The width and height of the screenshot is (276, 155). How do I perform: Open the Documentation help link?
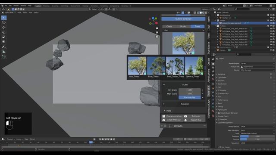(172, 116)
